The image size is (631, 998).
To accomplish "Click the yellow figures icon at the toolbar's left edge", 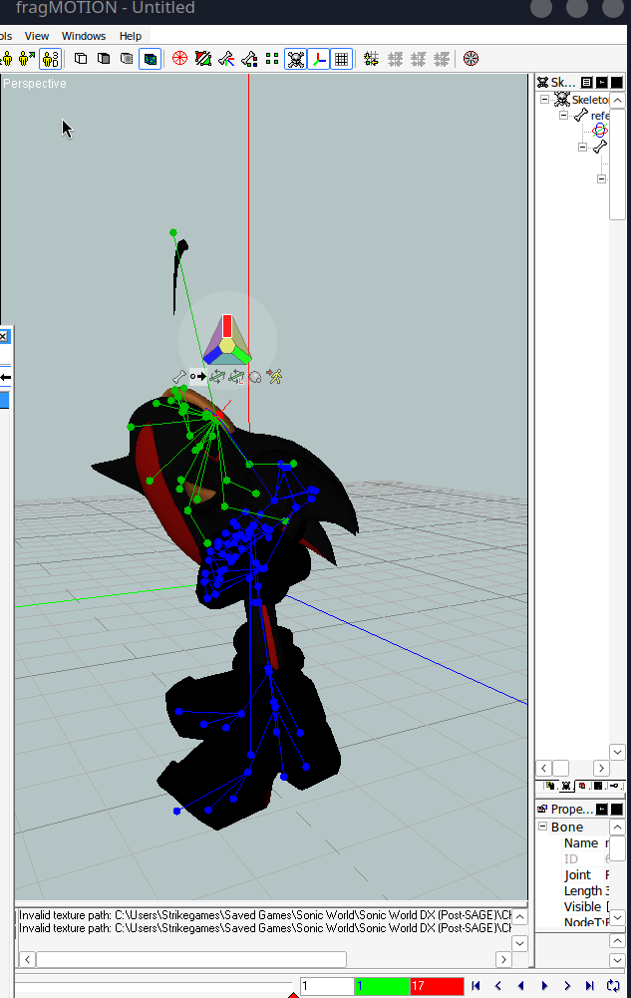I will (x=6, y=59).
